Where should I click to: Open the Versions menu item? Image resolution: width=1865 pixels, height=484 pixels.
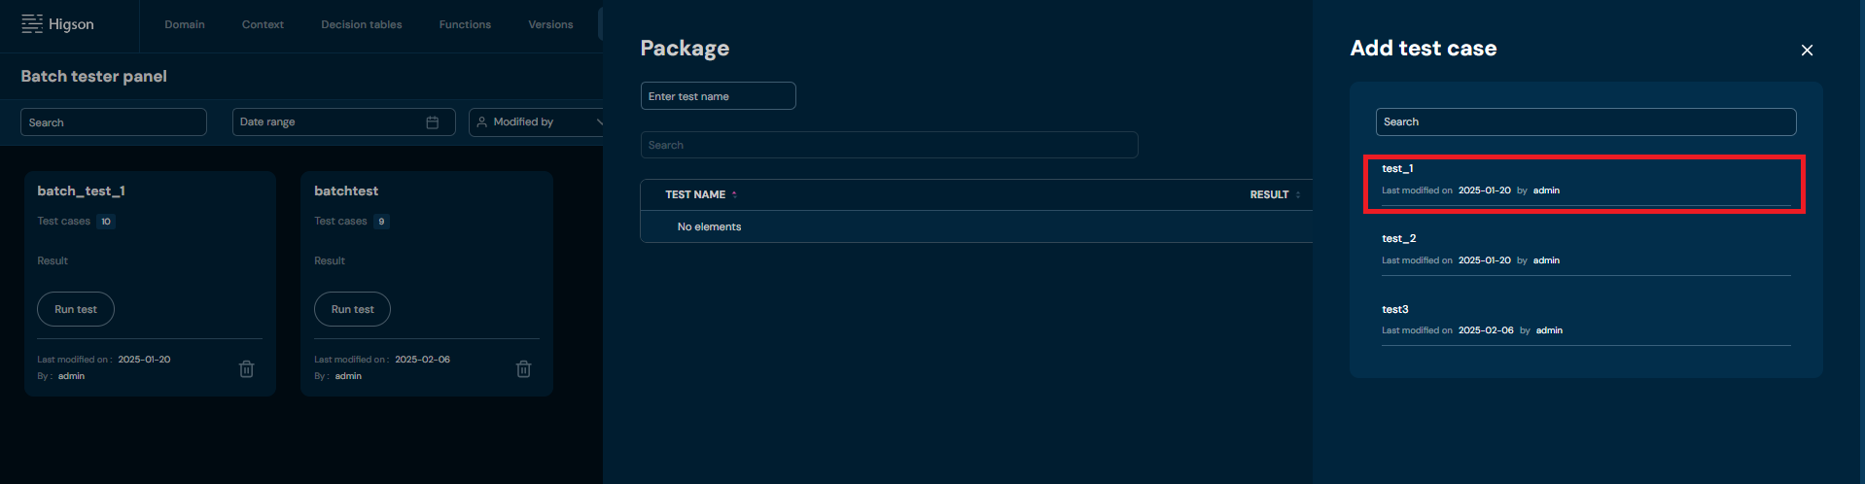tap(550, 24)
